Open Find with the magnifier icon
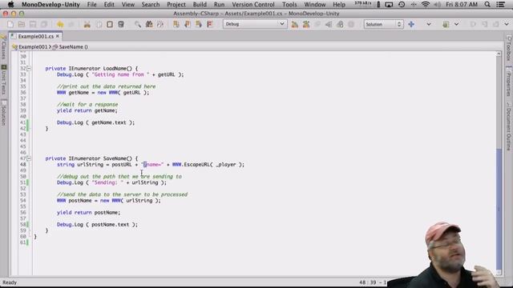513x288 pixels. tap(138, 24)
